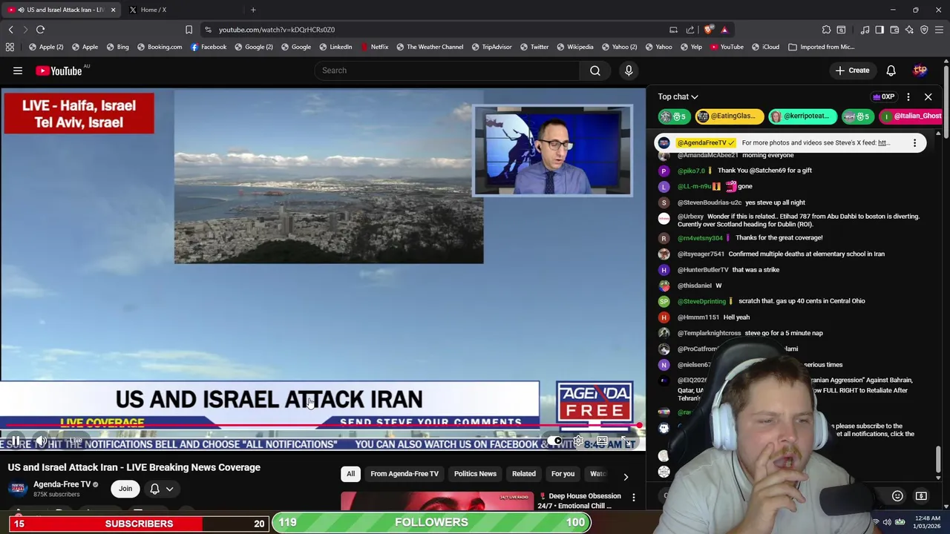Select From Agenda-Free TV chip
Screen dimensions: 950x534
click(404, 474)
